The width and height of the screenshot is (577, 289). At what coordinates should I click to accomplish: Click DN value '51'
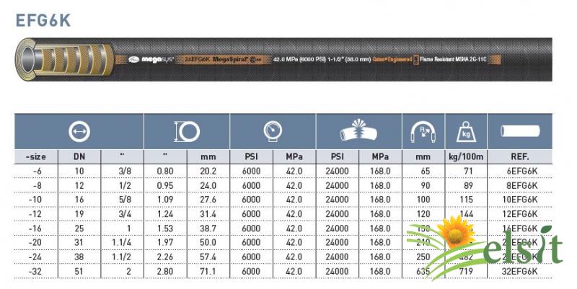click(79, 272)
